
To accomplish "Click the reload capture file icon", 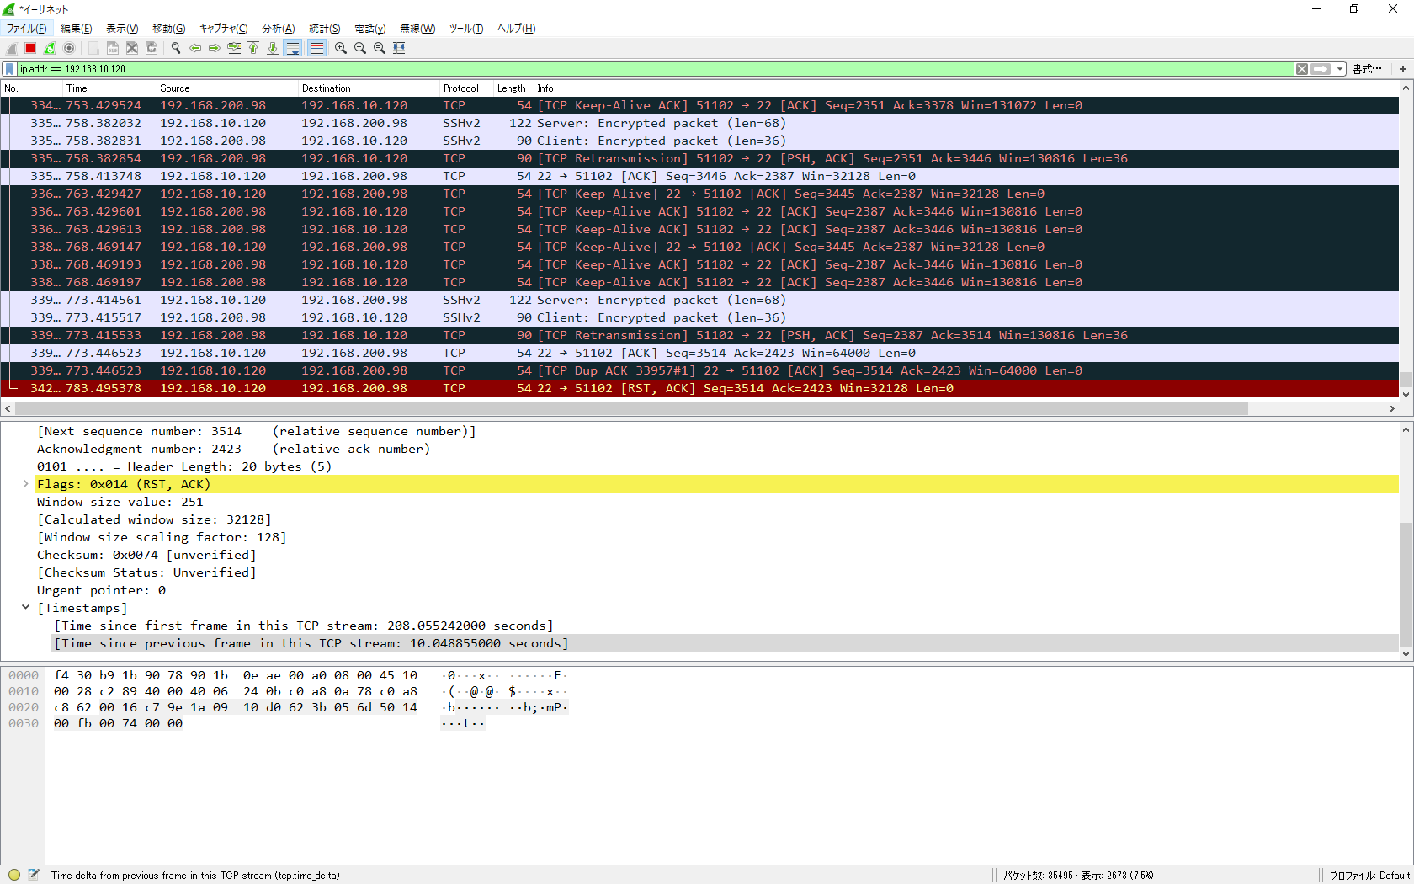I will tap(151, 48).
